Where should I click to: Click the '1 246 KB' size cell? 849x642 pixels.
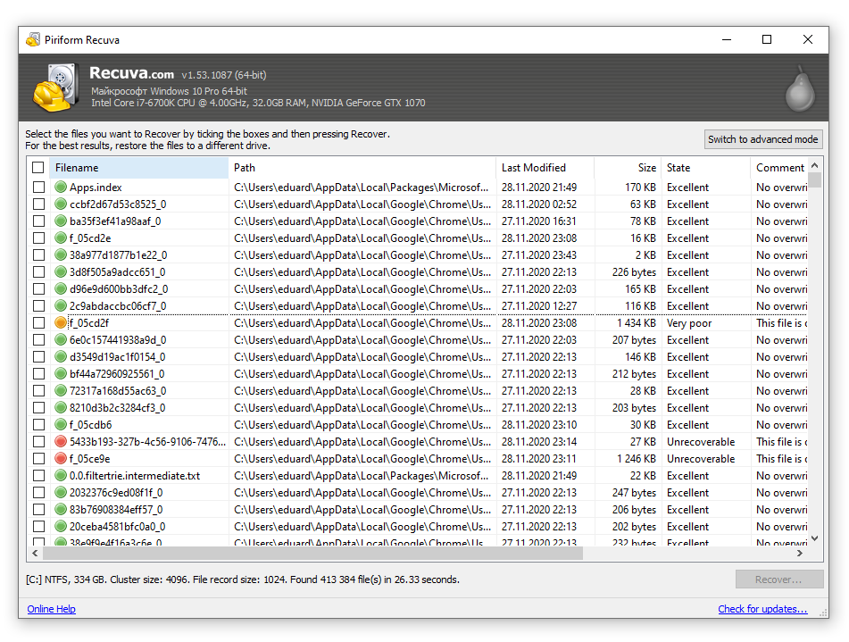[637, 458]
